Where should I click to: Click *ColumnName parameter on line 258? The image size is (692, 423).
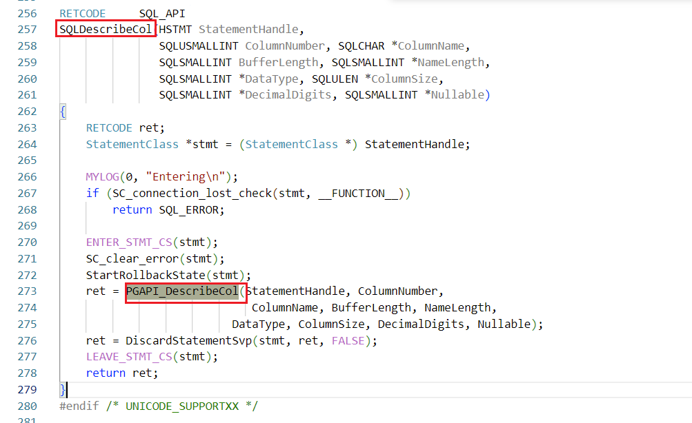428,46
